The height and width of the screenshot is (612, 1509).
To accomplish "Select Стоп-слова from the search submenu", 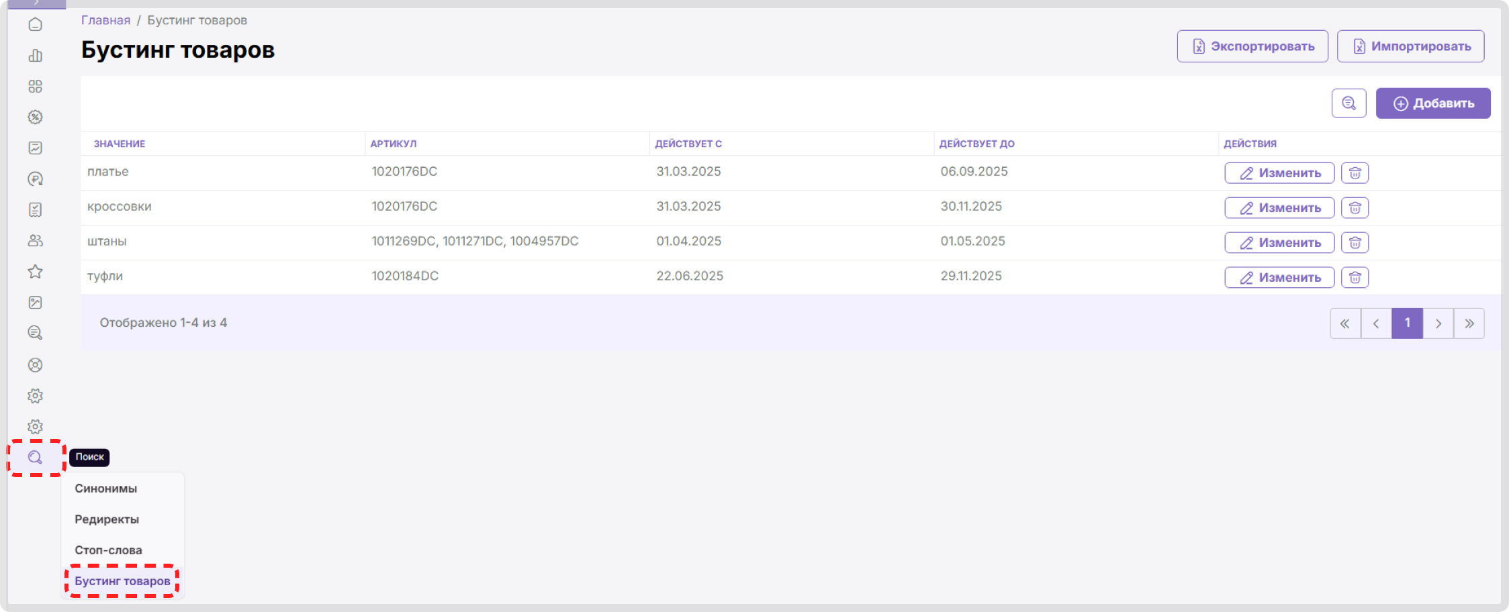I will coord(108,550).
